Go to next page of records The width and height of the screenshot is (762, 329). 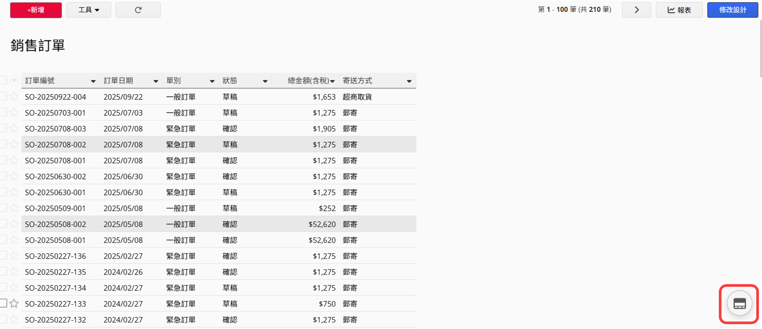[636, 10]
